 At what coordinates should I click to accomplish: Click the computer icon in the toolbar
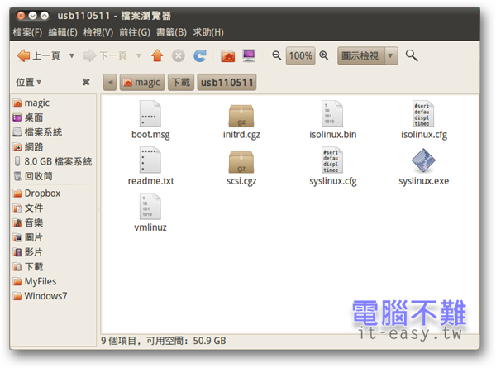(249, 56)
